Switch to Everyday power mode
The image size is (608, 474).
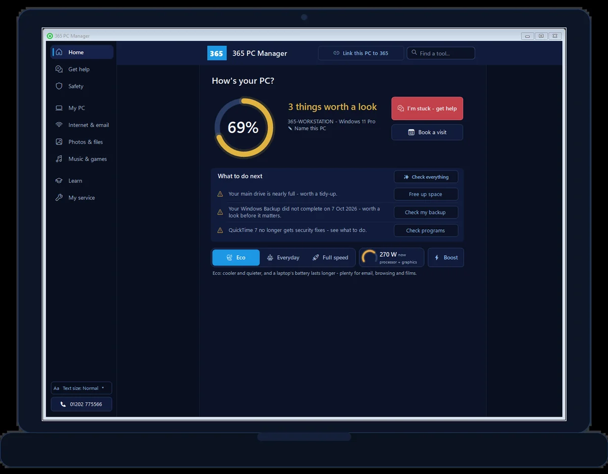[283, 258]
